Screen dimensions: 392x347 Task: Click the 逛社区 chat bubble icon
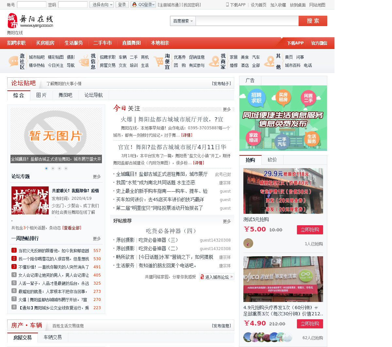(13, 61)
